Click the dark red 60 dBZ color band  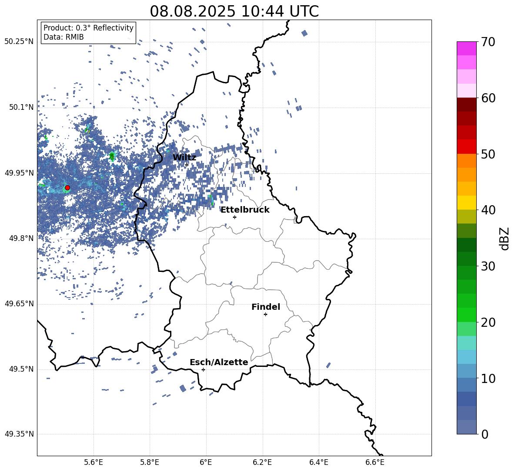pyautogui.click(x=467, y=105)
